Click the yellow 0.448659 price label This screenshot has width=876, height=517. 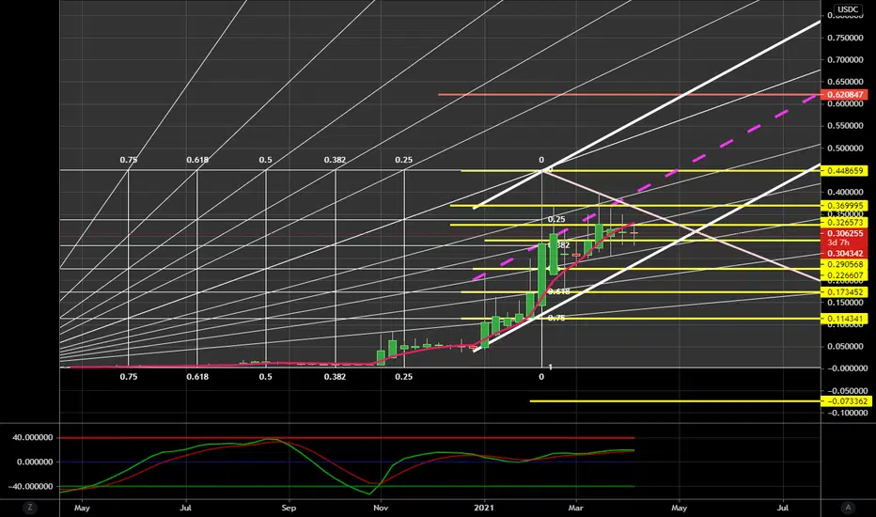coord(844,171)
